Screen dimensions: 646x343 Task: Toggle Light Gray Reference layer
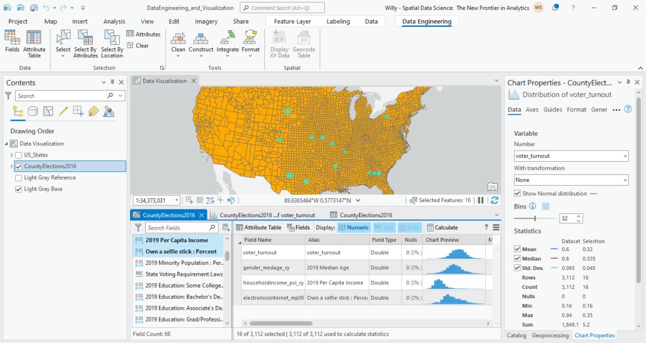point(18,178)
